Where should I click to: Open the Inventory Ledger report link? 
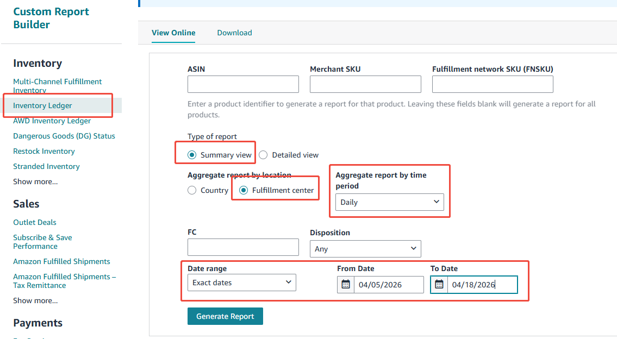point(42,105)
